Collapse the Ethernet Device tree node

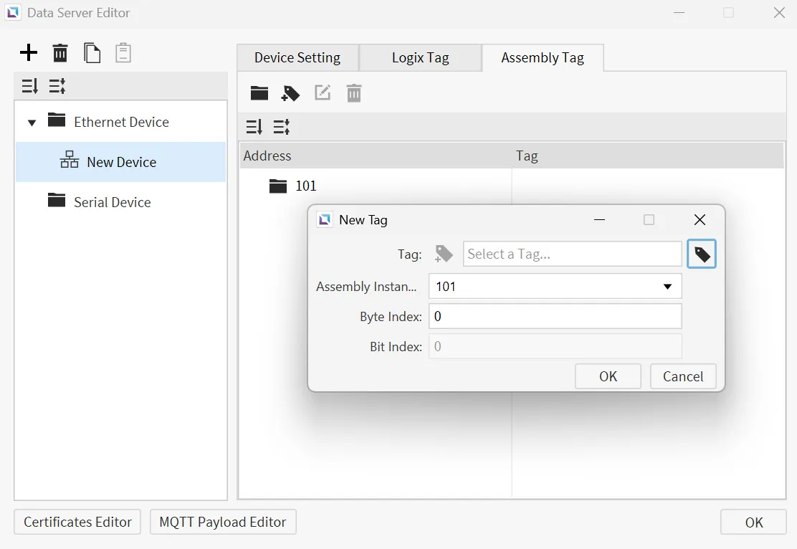[32, 123]
